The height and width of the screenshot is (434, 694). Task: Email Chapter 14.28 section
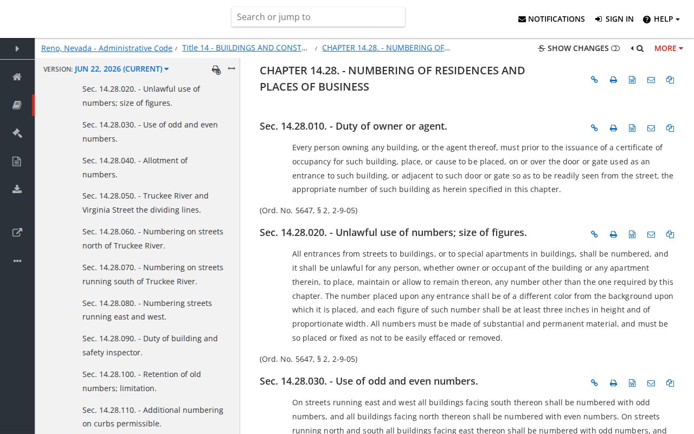(651, 80)
